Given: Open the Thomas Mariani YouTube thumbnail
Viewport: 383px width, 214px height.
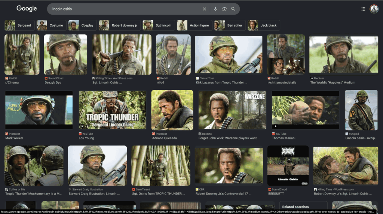Looking at the screenshot, I should 306,110.
